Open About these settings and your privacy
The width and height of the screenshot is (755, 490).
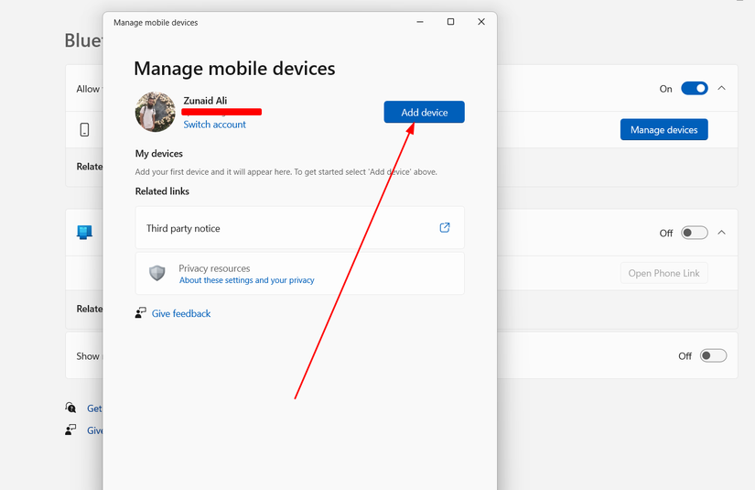click(x=246, y=280)
